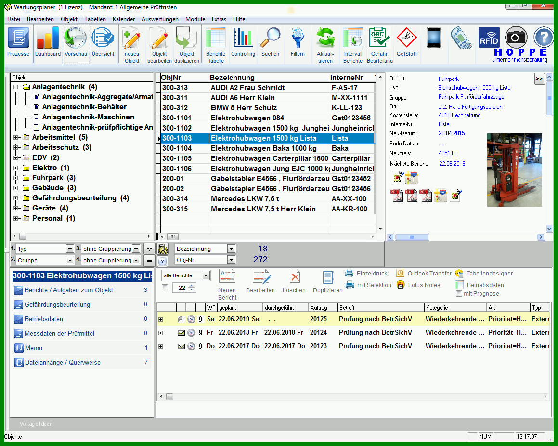Open the alle Berichte filter dropdown
This screenshot has width=558, height=446.
point(205,275)
